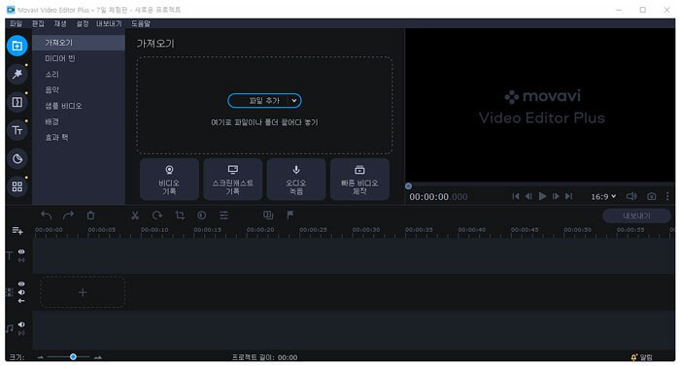Open the transition wizard icon
680x366 pixels.
268,215
